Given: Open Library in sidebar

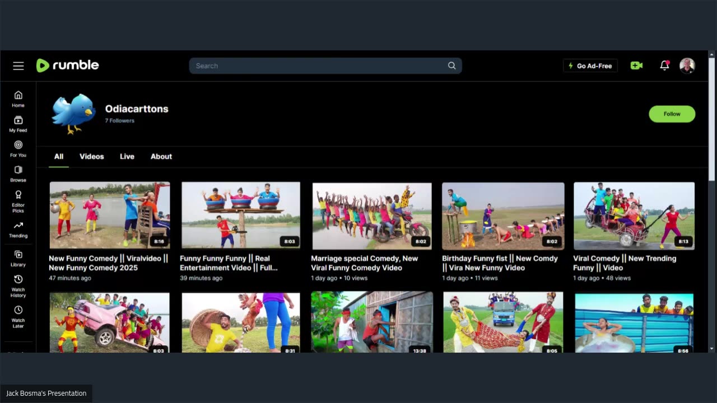Looking at the screenshot, I should click(18, 259).
